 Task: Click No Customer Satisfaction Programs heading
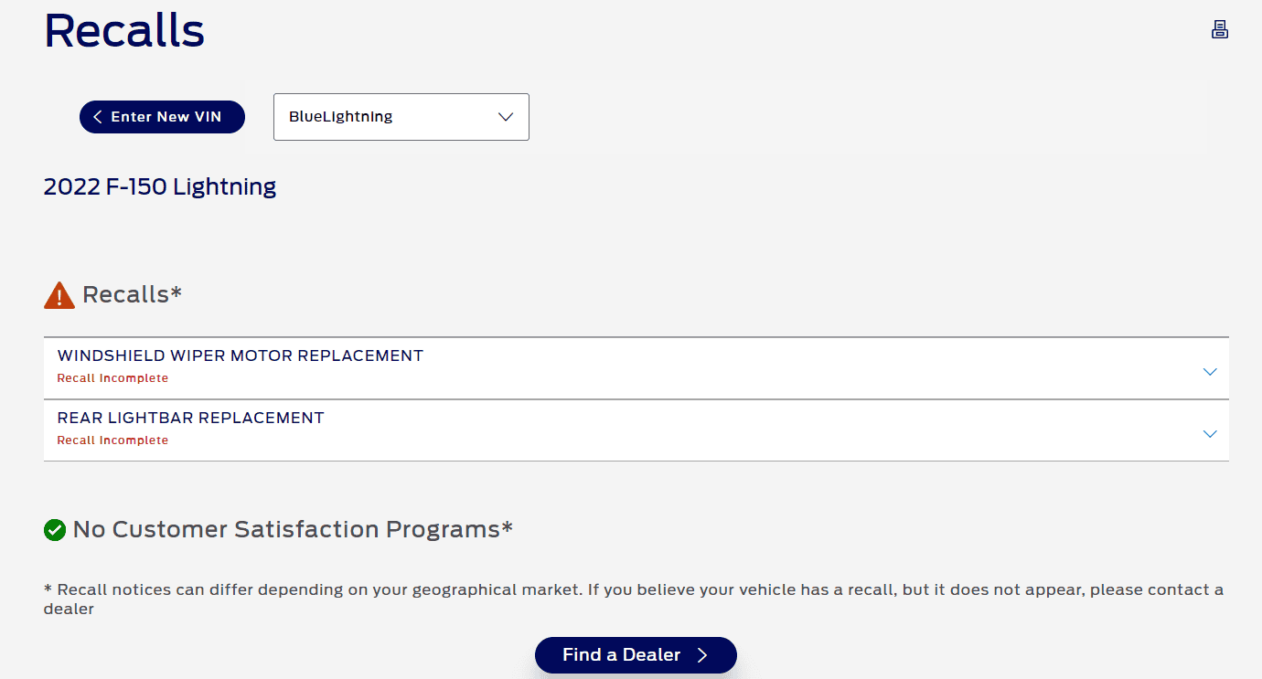click(x=293, y=529)
